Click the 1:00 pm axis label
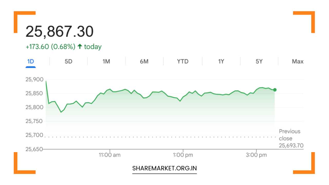 tap(183, 155)
